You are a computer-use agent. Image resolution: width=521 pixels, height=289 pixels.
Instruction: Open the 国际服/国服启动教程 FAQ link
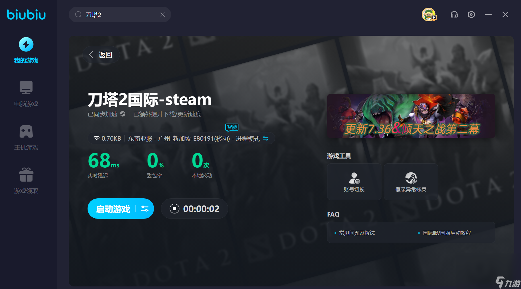coord(447,233)
